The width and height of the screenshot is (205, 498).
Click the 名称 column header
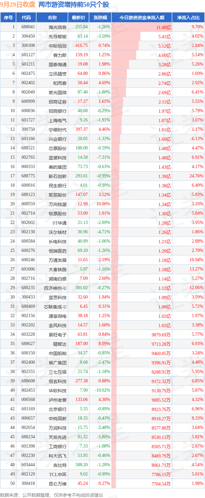[52, 18]
